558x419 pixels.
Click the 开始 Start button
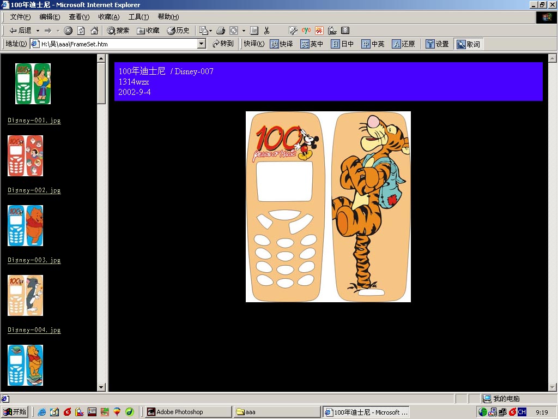(15, 412)
